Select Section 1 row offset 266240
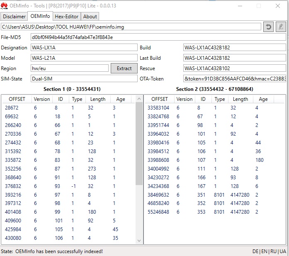This screenshot has width=289, height=256. pyautogui.click(x=68, y=125)
